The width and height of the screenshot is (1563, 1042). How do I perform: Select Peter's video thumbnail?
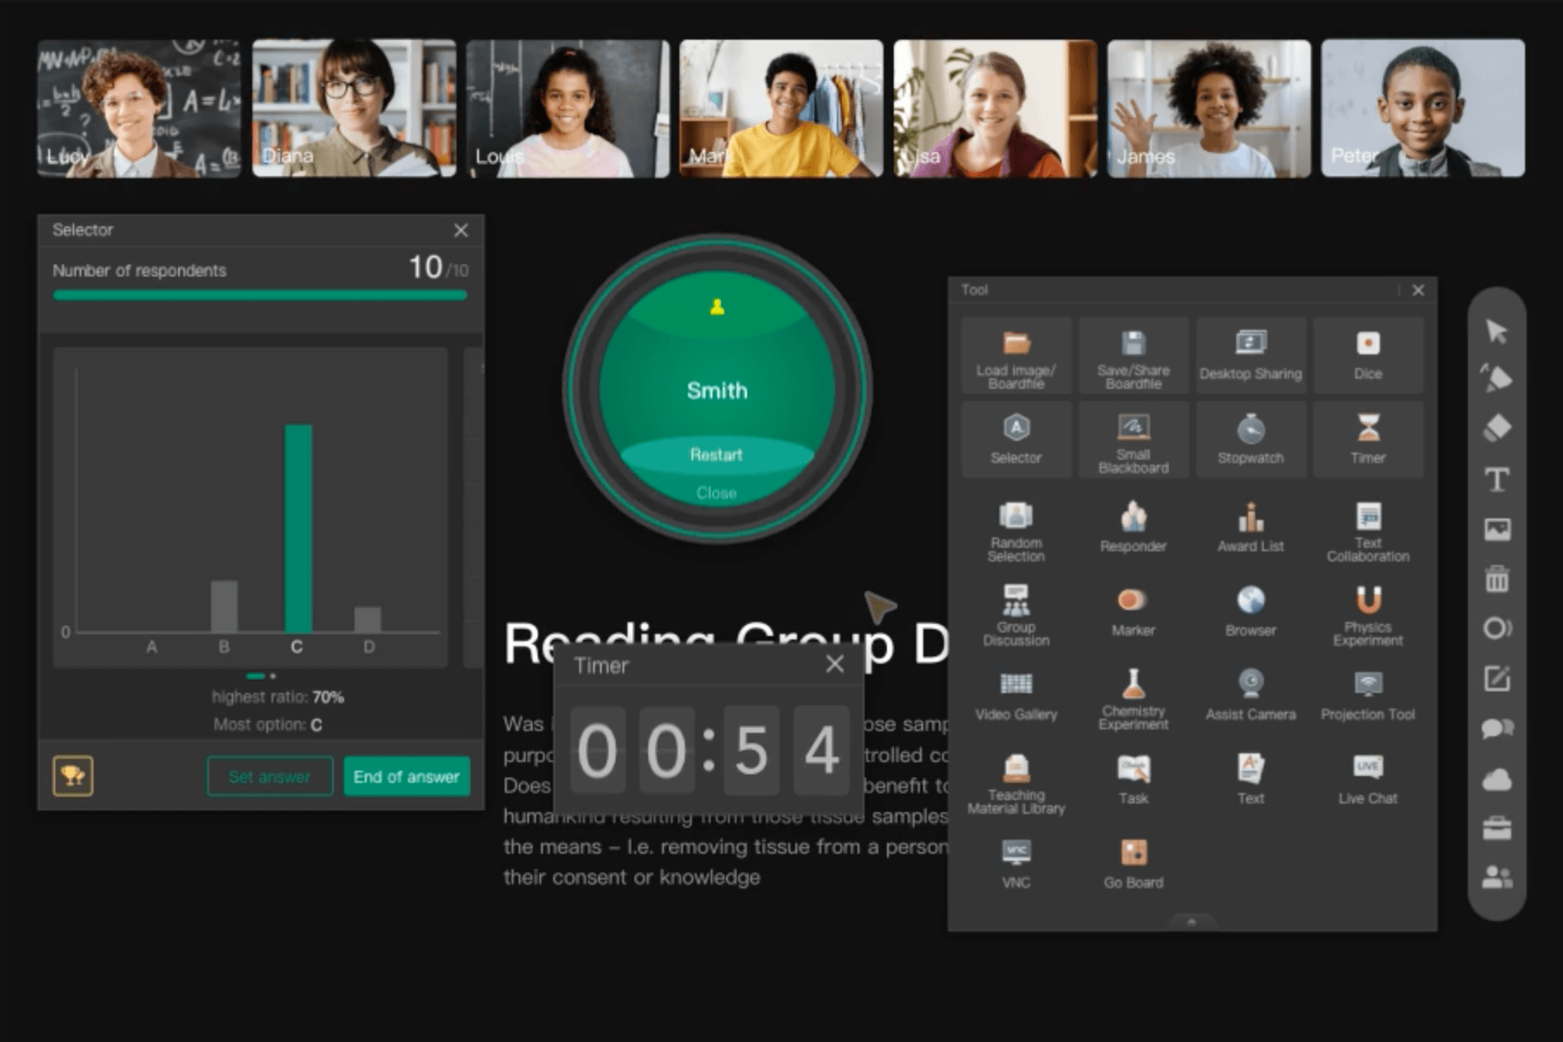click(x=1422, y=108)
